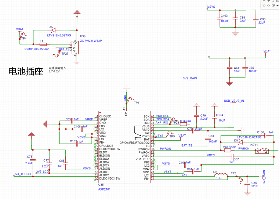Select the C85 capacitor designator
This screenshot has height=199, width=279.
(x=254, y=183)
